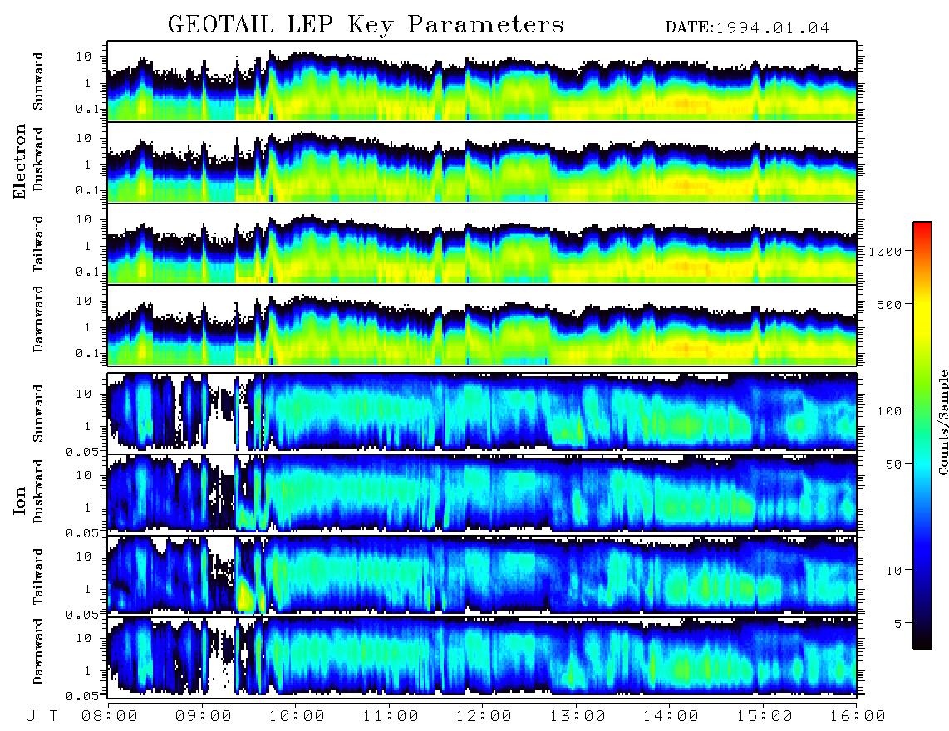Click the '08:00' time label
Image resolution: width=949 pixels, height=731 pixels.
tap(110, 716)
